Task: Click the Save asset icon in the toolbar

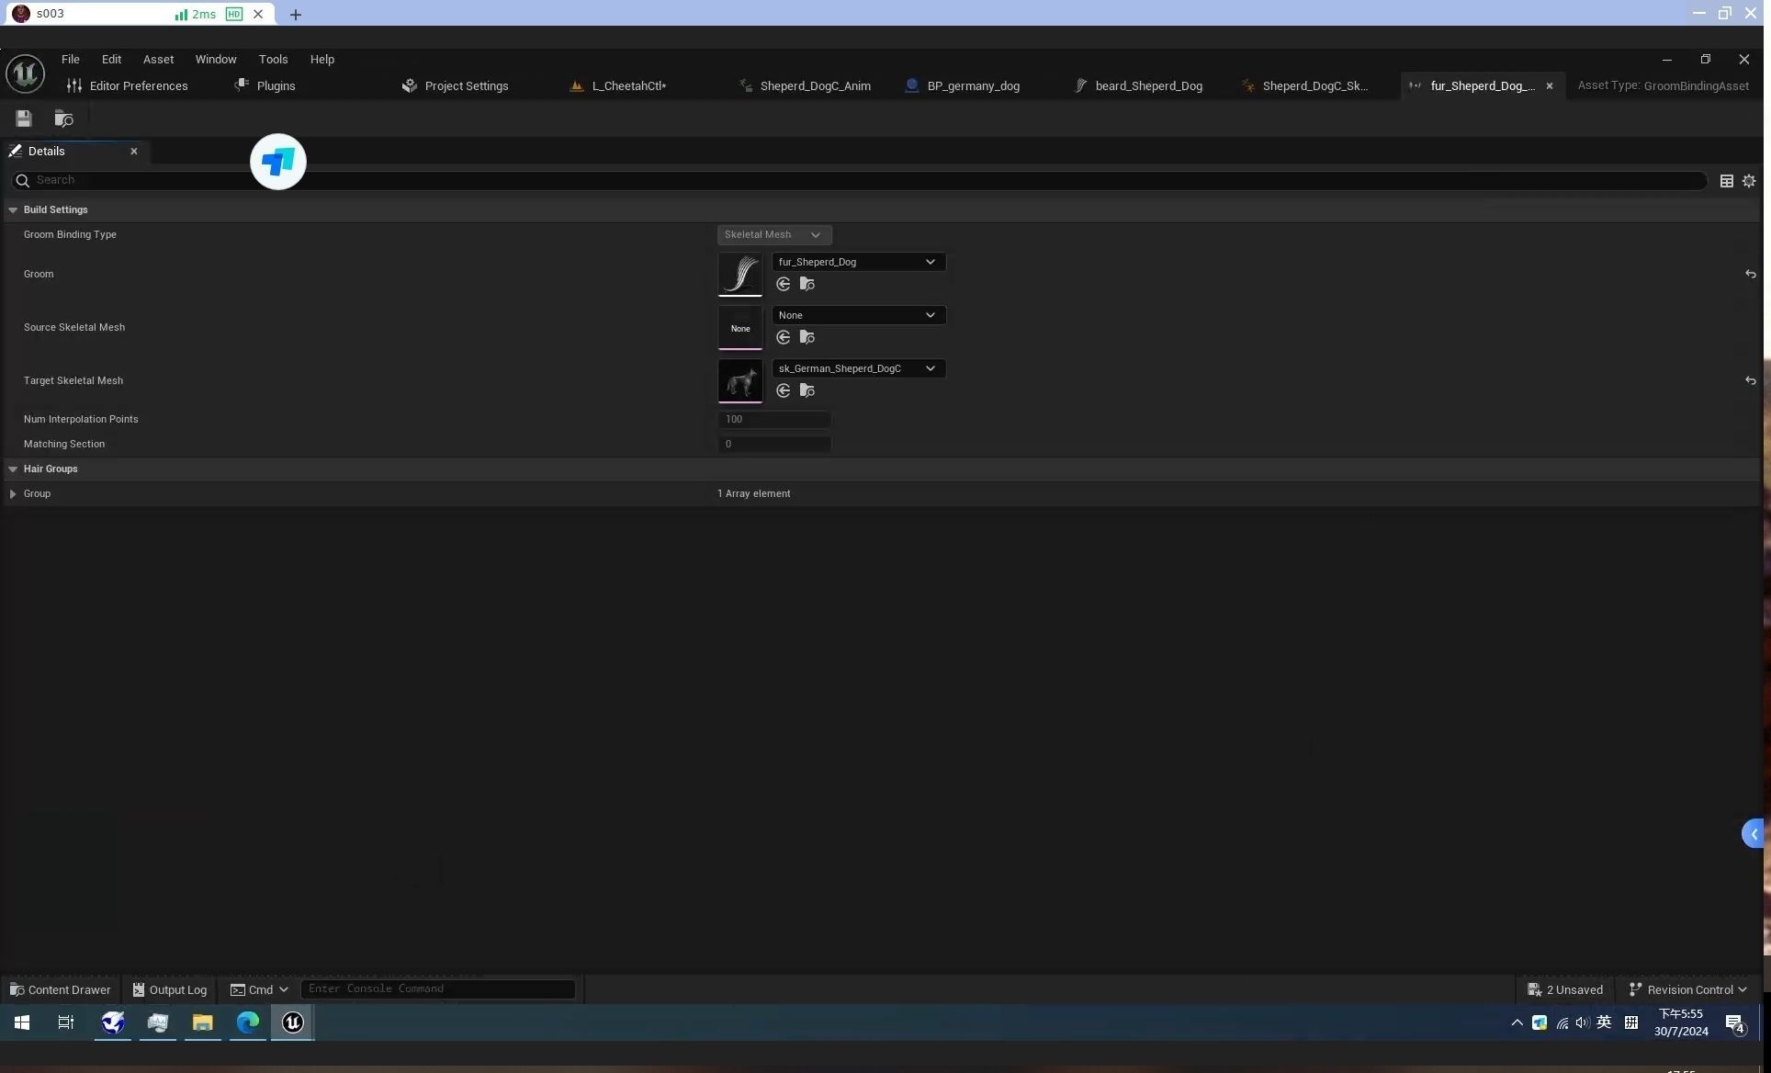Action: [x=24, y=119]
